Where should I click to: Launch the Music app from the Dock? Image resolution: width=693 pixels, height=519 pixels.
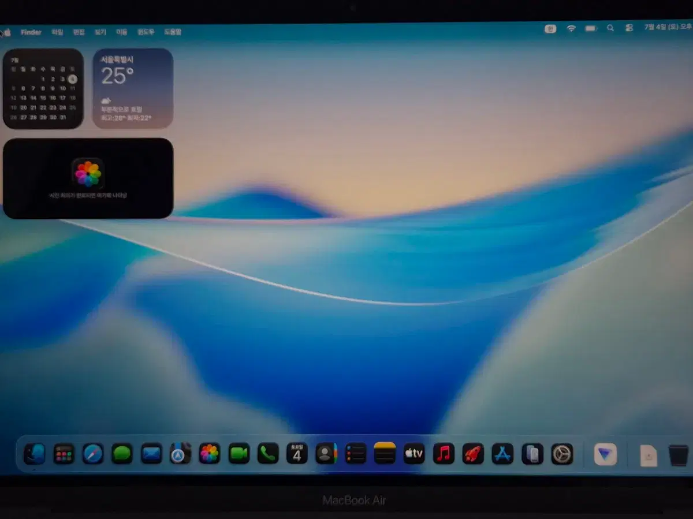[x=444, y=453]
